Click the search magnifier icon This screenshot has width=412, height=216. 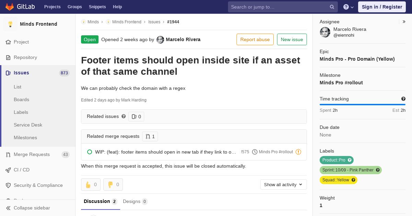[x=332, y=7]
